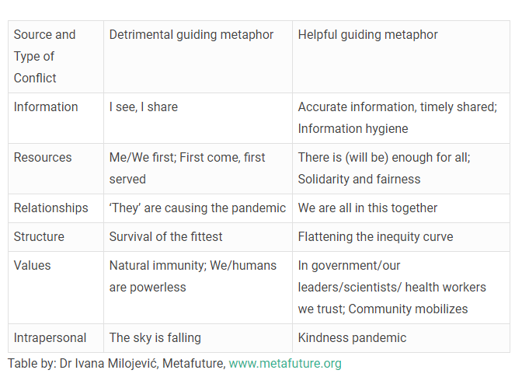
Task: Click the 'Resources' row label
Action: (x=43, y=157)
